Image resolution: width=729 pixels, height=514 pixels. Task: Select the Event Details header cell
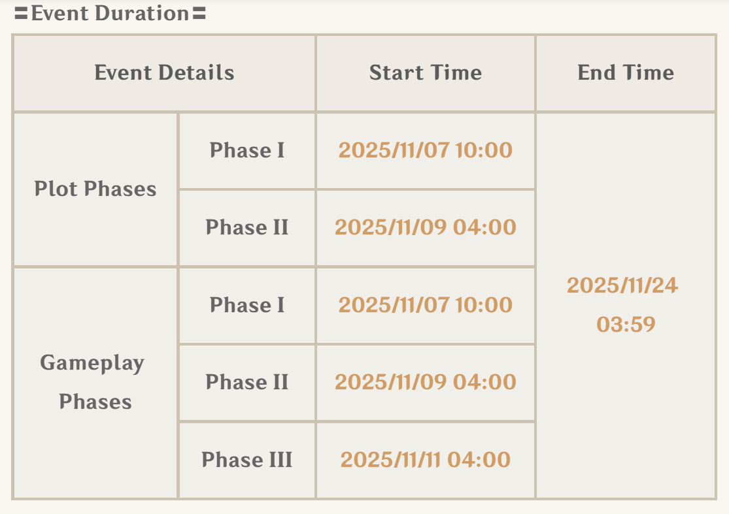pos(164,72)
